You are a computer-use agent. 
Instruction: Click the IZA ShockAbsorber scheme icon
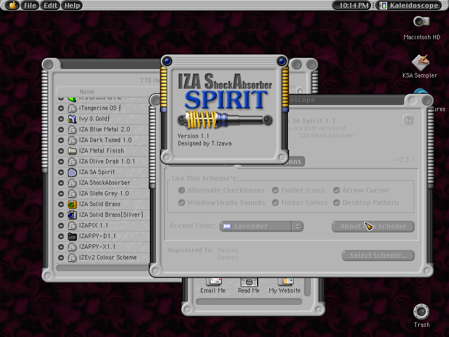point(72,183)
